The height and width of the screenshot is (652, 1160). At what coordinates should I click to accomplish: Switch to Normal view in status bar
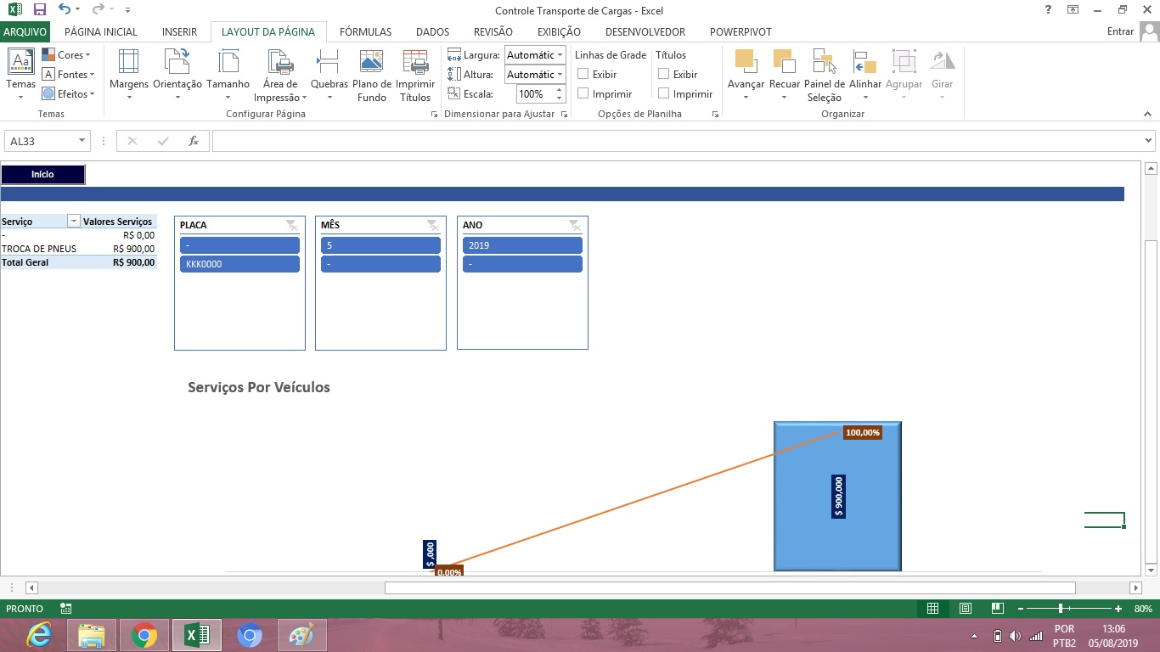tap(932, 609)
